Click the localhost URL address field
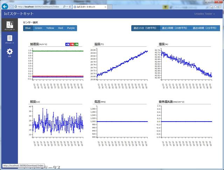Viewport: 224px width, 170px height. tap(38, 7)
